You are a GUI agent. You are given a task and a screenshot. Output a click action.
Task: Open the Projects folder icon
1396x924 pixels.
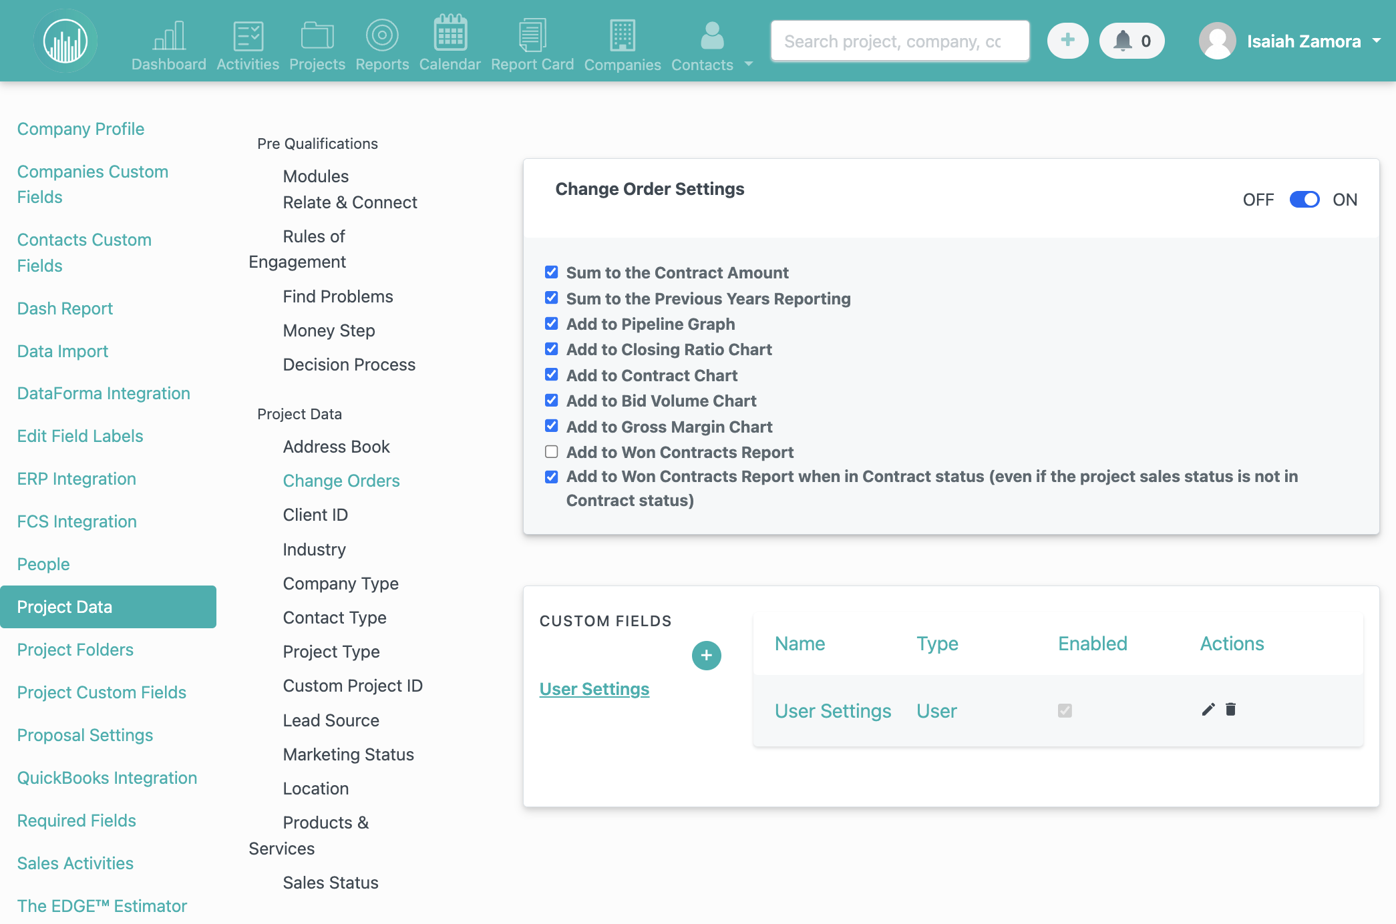click(317, 35)
